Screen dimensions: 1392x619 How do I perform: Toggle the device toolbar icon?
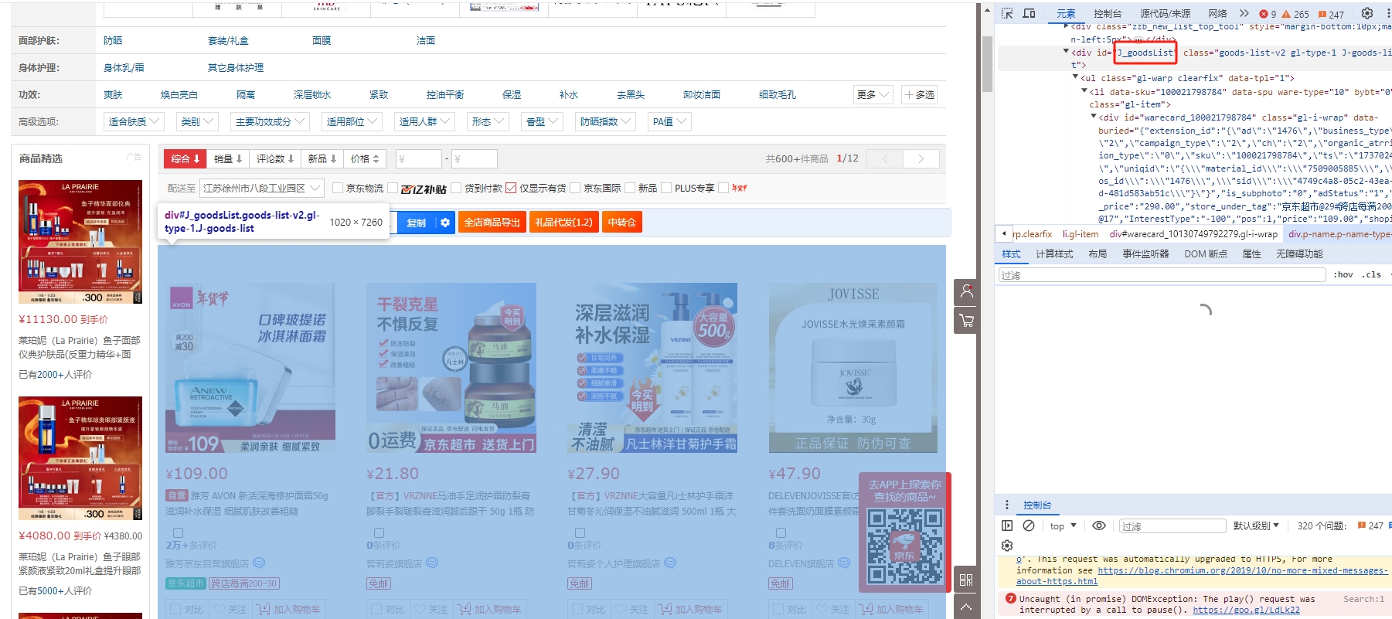[1029, 13]
